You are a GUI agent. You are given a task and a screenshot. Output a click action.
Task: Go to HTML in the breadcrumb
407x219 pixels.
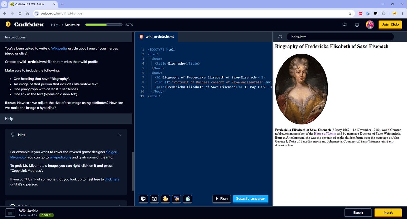click(55, 25)
